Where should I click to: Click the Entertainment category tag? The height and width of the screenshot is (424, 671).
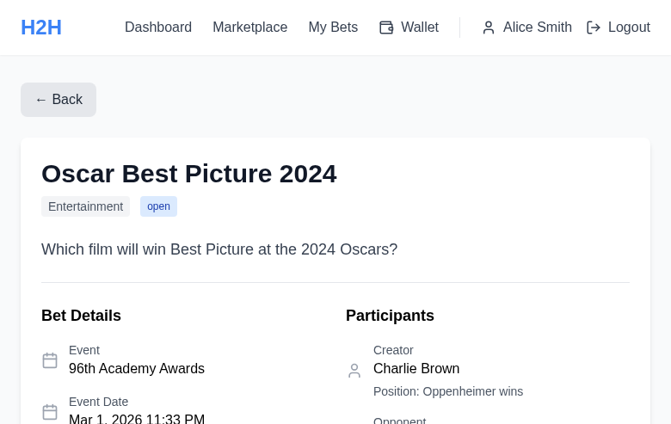coord(85,206)
